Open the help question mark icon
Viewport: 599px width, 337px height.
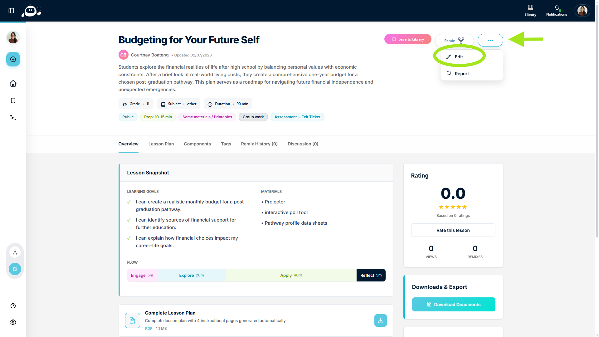pyautogui.click(x=13, y=306)
